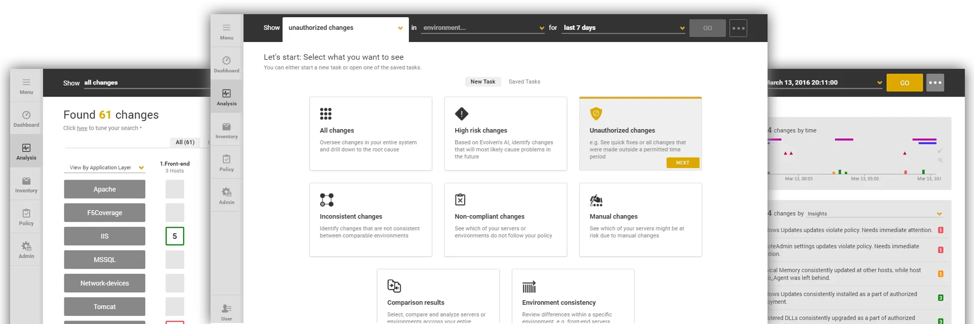Expand the unauthorized changes dropdown
974x324 pixels.
tap(400, 28)
